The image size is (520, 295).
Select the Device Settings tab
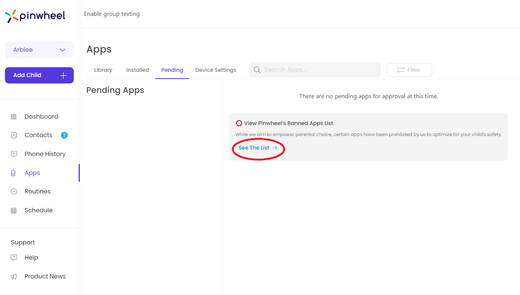pyautogui.click(x=216, y=70)
